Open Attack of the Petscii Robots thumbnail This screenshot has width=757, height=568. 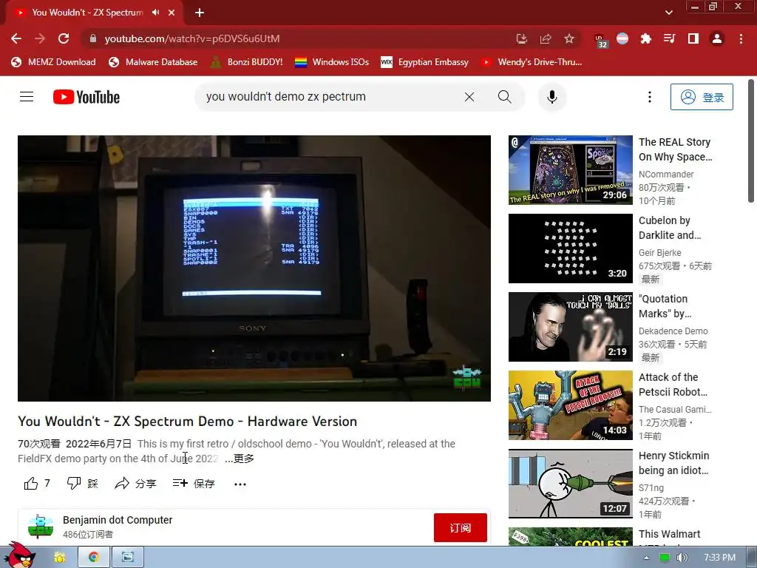[x=570, y=405]
